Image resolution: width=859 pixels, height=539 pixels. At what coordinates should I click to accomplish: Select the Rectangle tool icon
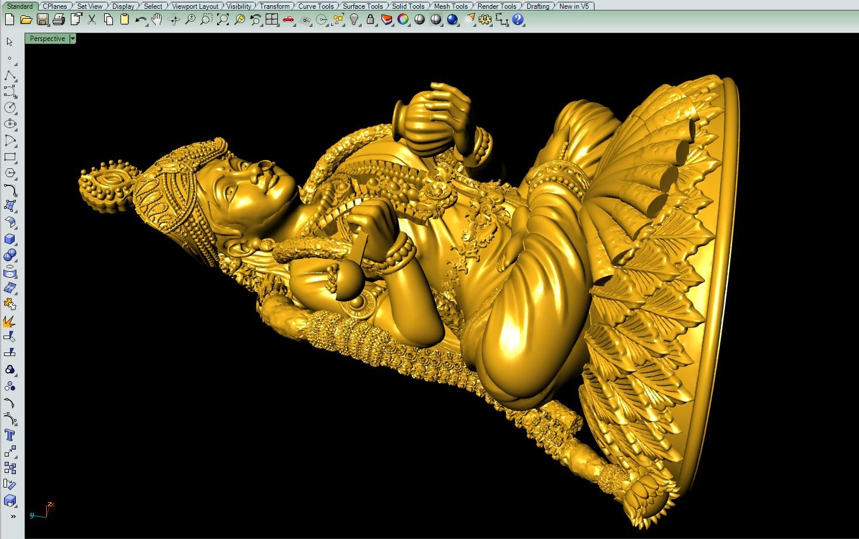pyautogui.click(x=10, y=157)
